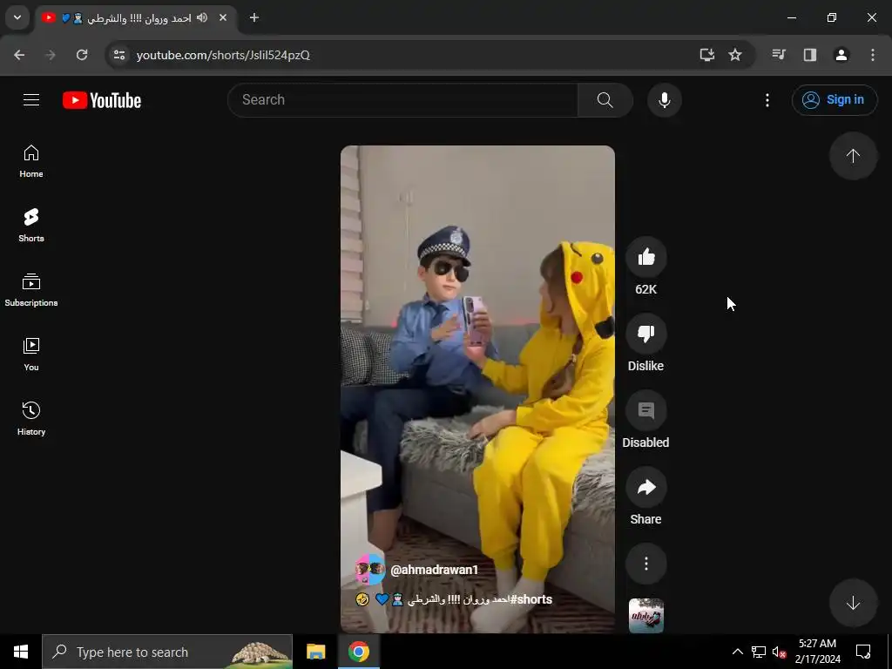The width and height of the screenshot is (892, 669).
Task: Like the short with thumbs up
Action: point(645,257)
